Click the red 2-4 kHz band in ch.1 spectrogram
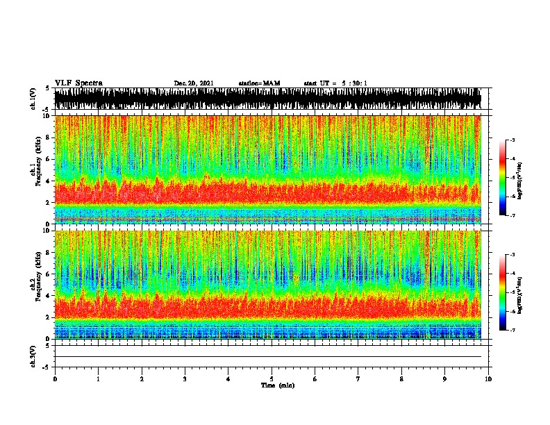550x425 pixels. tap(268, 192)
